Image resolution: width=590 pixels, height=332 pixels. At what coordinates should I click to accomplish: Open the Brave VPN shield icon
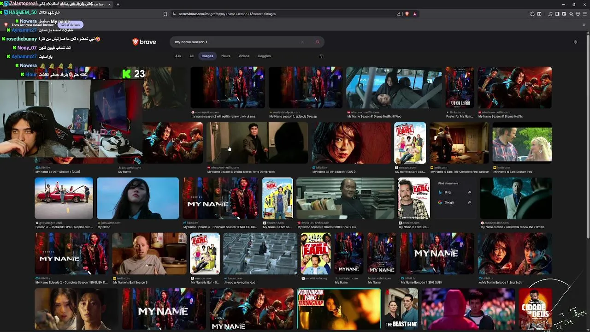578,14
